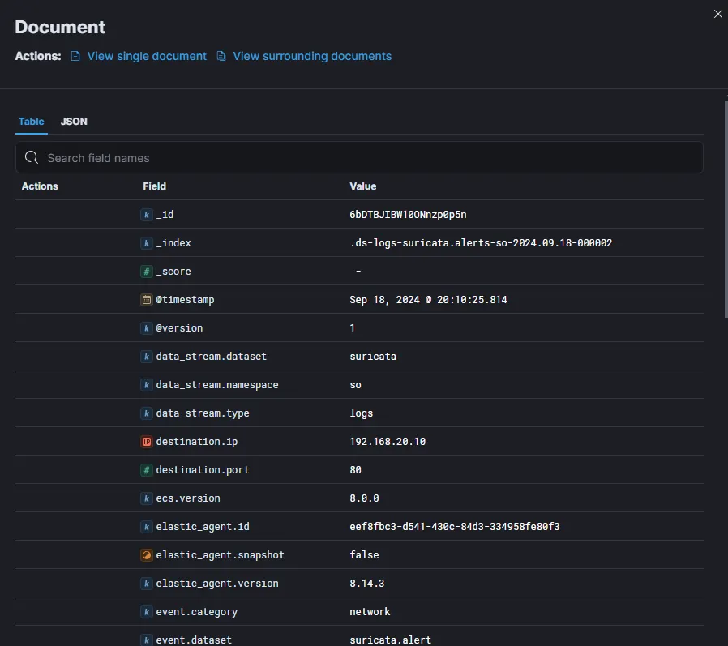Screen dimensions: 728x646
Task: Click the _index field name
Action: click(x=173, y=243)
